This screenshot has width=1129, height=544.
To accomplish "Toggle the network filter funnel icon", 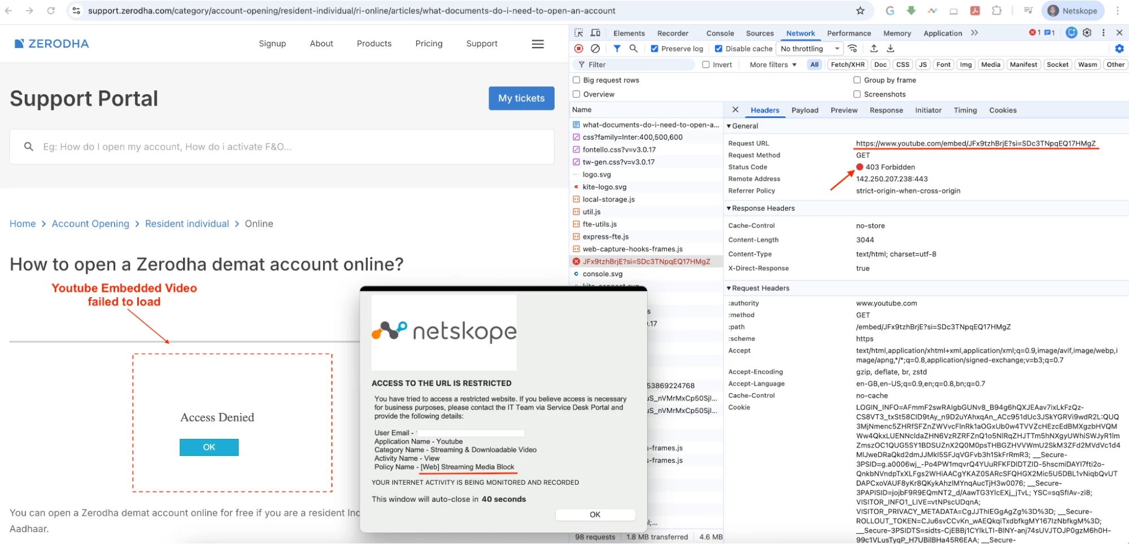I will (617, 49).
